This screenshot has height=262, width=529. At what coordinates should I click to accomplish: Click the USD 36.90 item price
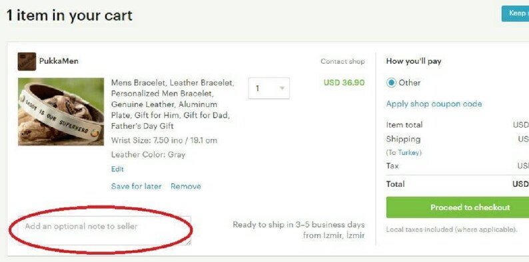pyautogui.click(x=344, y=82)
